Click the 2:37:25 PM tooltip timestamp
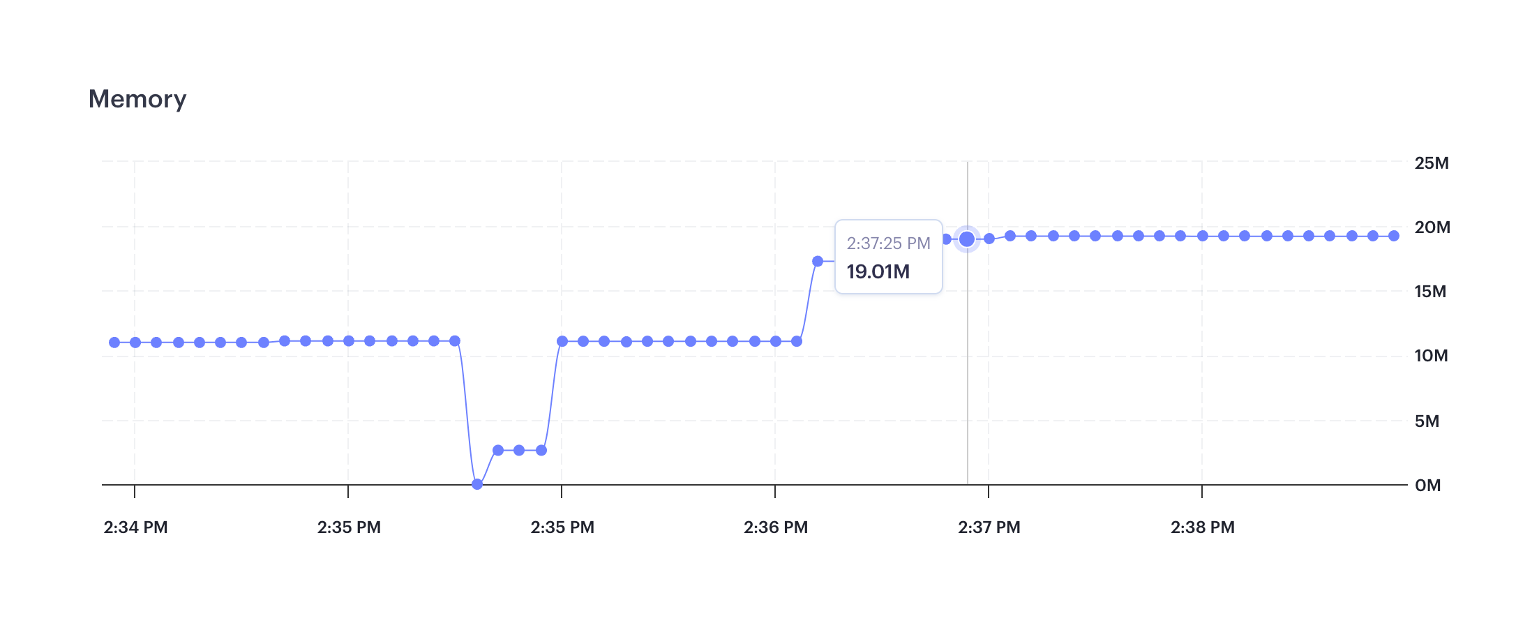The width and height of the screenshot is (1539, 623). tap(888, 243)
